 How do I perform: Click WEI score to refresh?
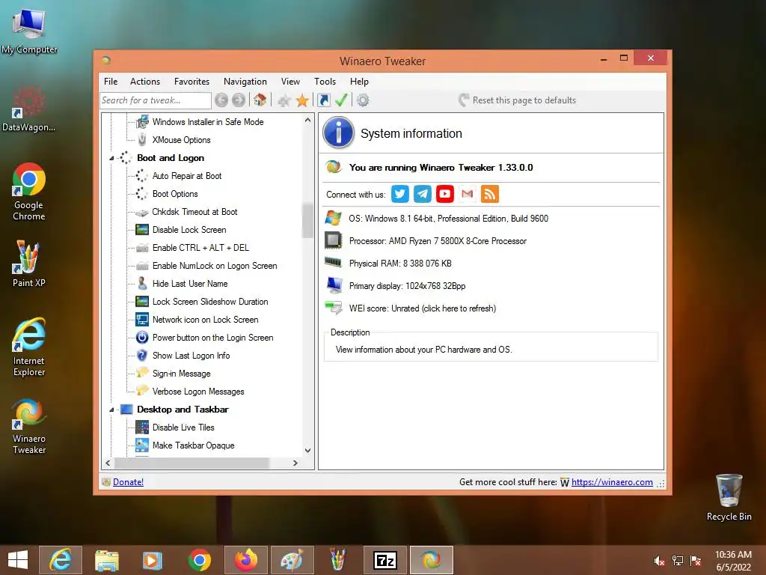coord(422,308)
